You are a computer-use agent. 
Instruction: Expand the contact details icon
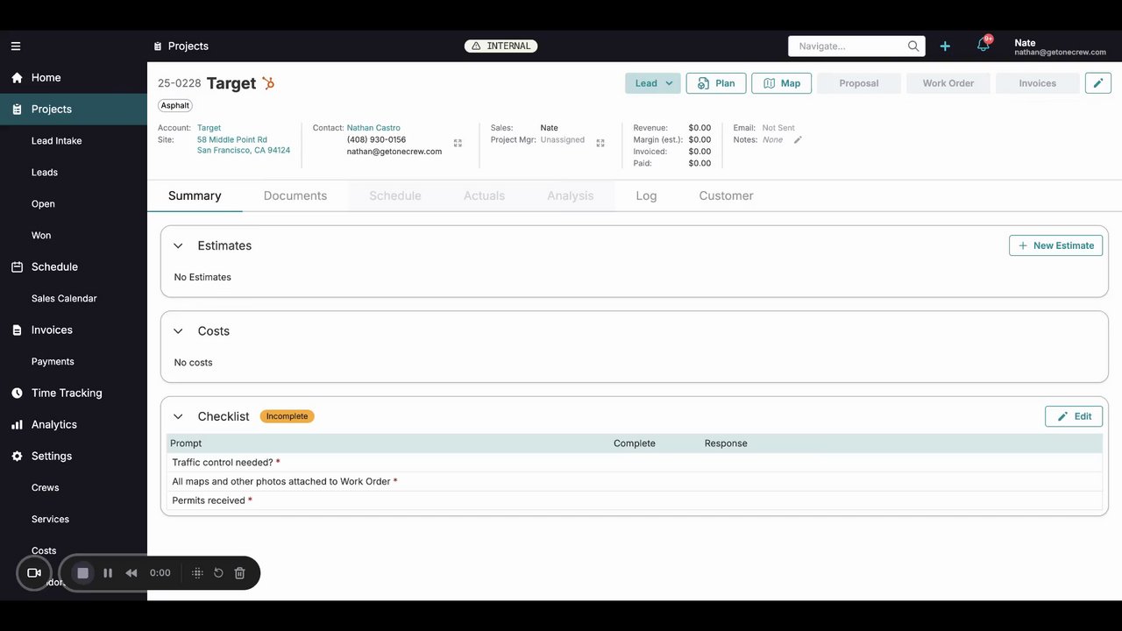point(458,143)
